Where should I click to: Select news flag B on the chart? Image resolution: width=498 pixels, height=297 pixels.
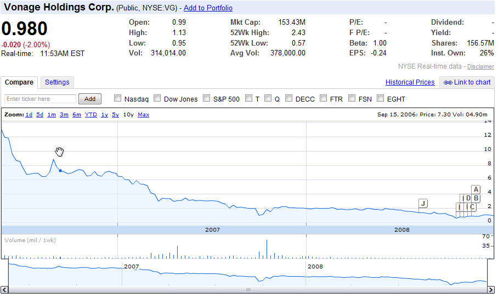pyautogui.click(x=476, y=198)
